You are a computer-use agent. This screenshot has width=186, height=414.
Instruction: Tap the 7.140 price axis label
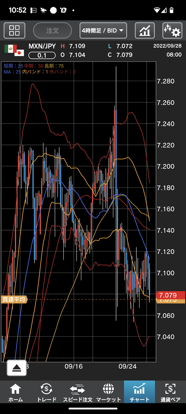[x=166, y=230]
